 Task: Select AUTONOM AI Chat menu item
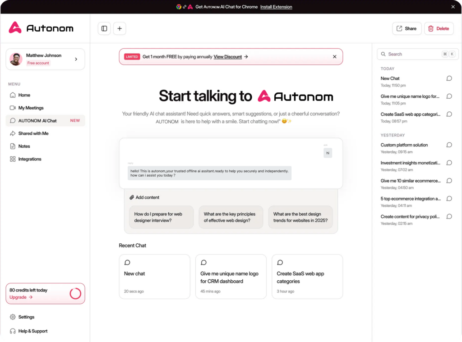(46, 121)
